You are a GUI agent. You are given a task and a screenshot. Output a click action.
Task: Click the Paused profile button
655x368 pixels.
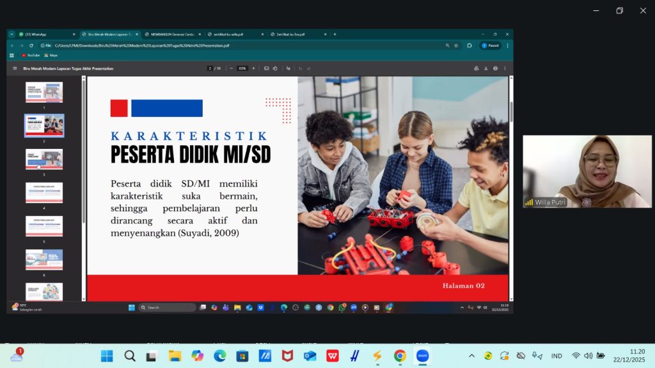click(x=490, y=45)
